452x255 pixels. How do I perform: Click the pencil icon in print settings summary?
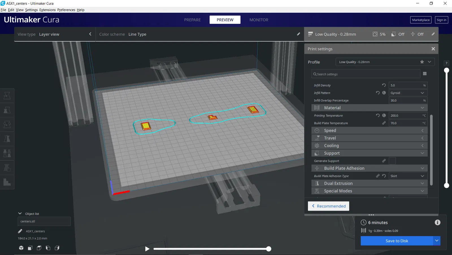[x=433, y=34]
